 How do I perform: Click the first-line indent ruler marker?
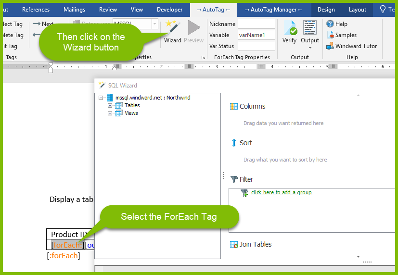tap(51, 65)
